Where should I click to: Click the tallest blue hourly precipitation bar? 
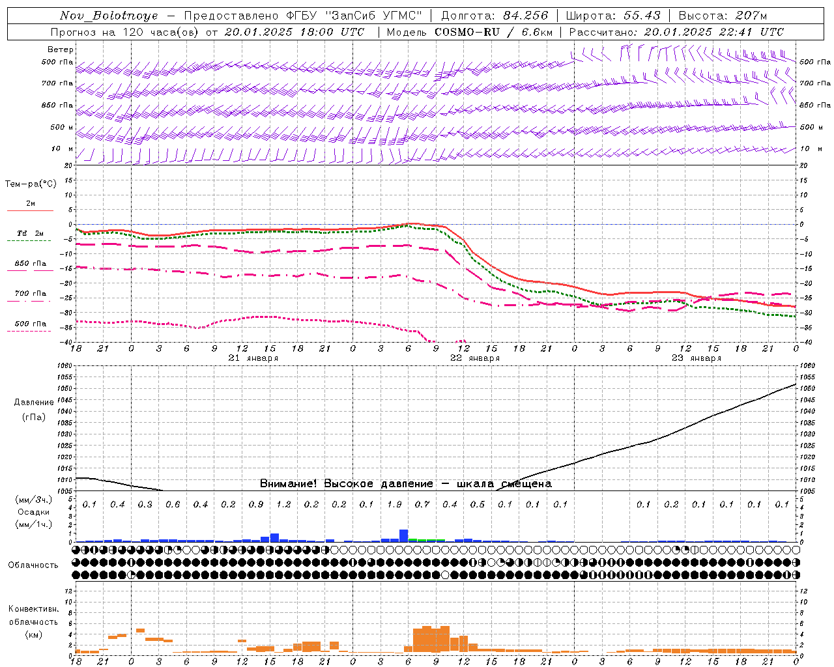coord(404,536)
